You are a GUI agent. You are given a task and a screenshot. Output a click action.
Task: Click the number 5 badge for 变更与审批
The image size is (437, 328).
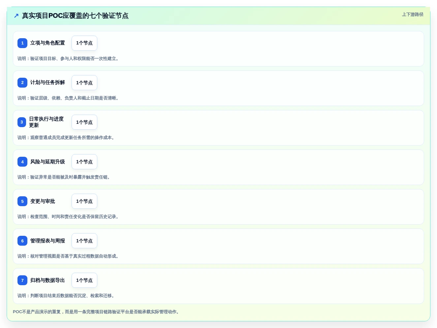coord(22,201)
